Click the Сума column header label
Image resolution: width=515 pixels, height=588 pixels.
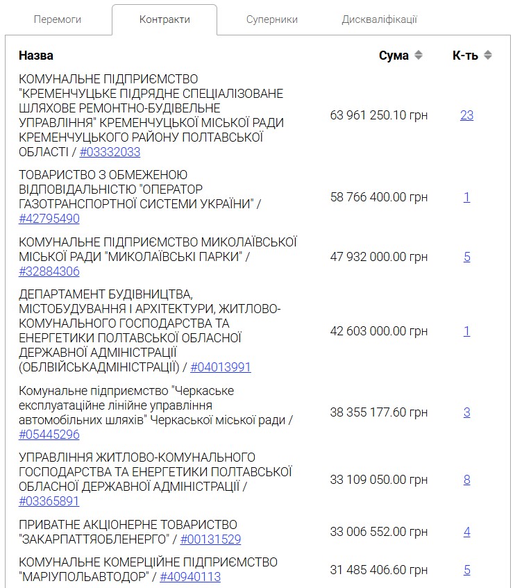(394, 56)
